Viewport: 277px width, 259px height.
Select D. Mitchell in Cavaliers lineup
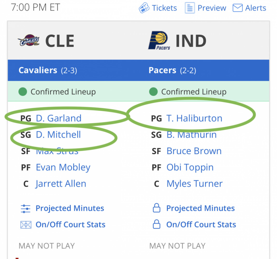pyautogui.click(x=58, y=134)
